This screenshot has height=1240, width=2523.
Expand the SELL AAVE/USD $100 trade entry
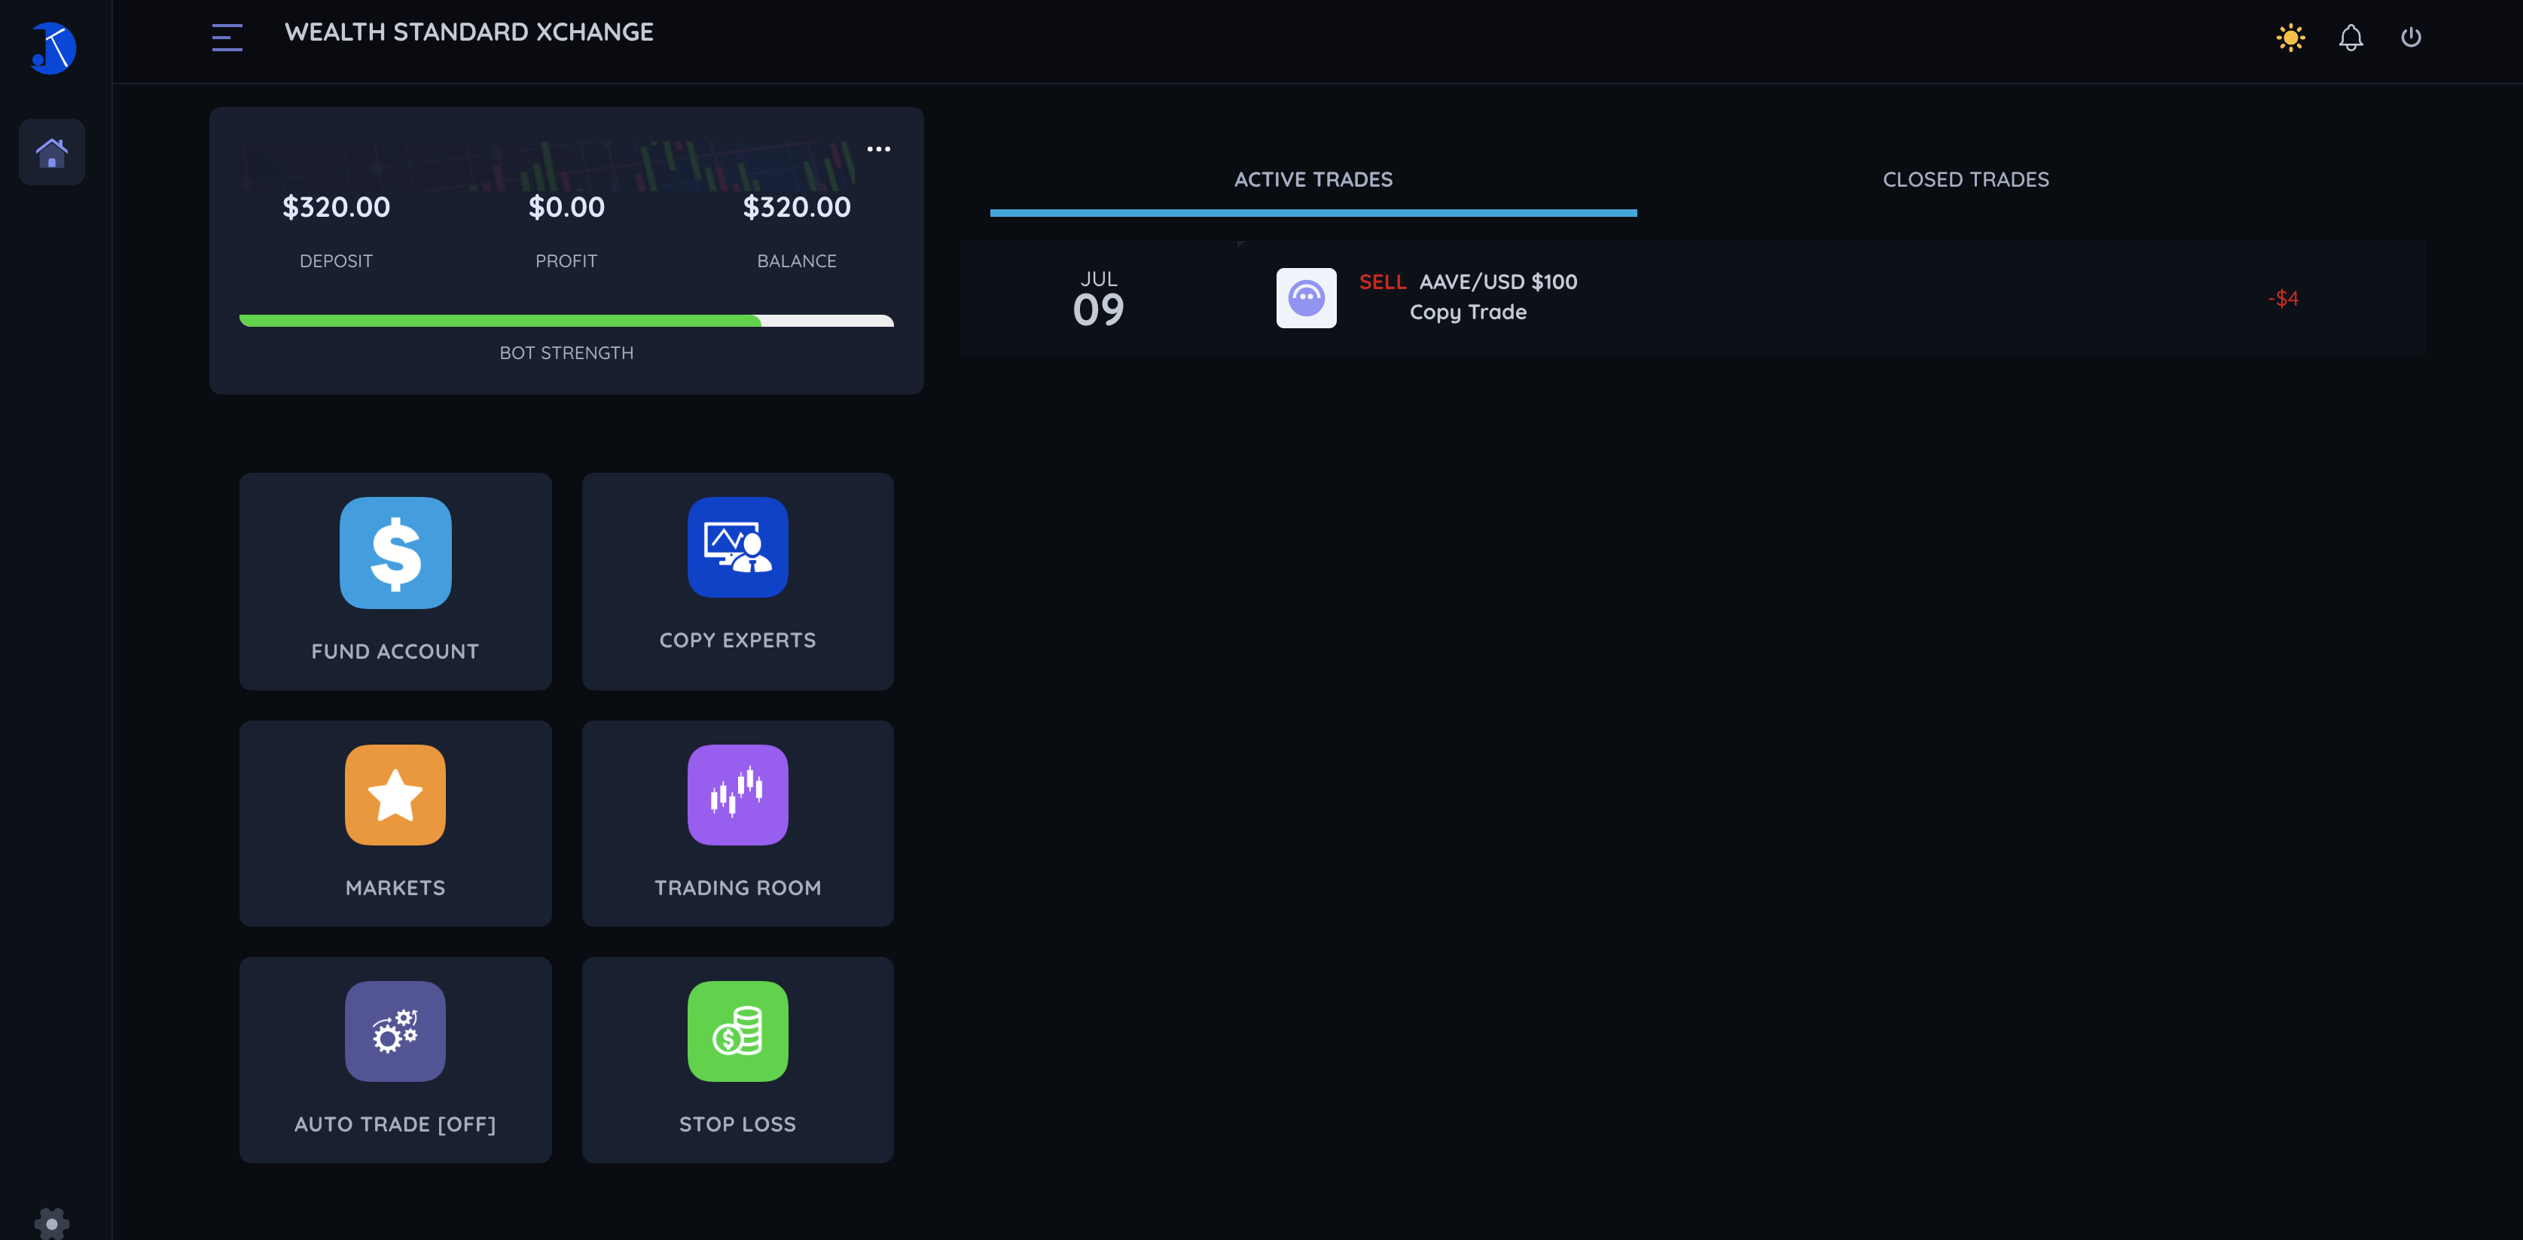click(x=1467, y=282)
